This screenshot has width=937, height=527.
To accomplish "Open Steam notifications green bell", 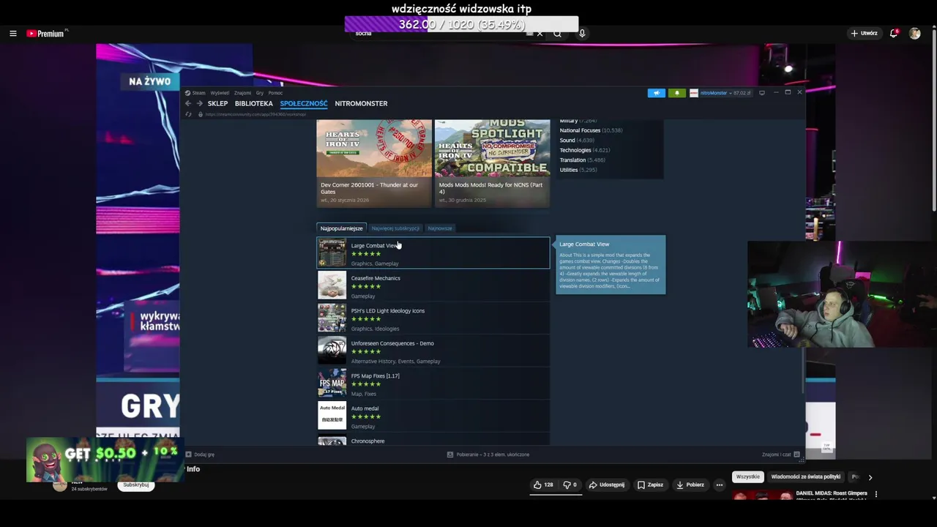I will coord(676,93).
